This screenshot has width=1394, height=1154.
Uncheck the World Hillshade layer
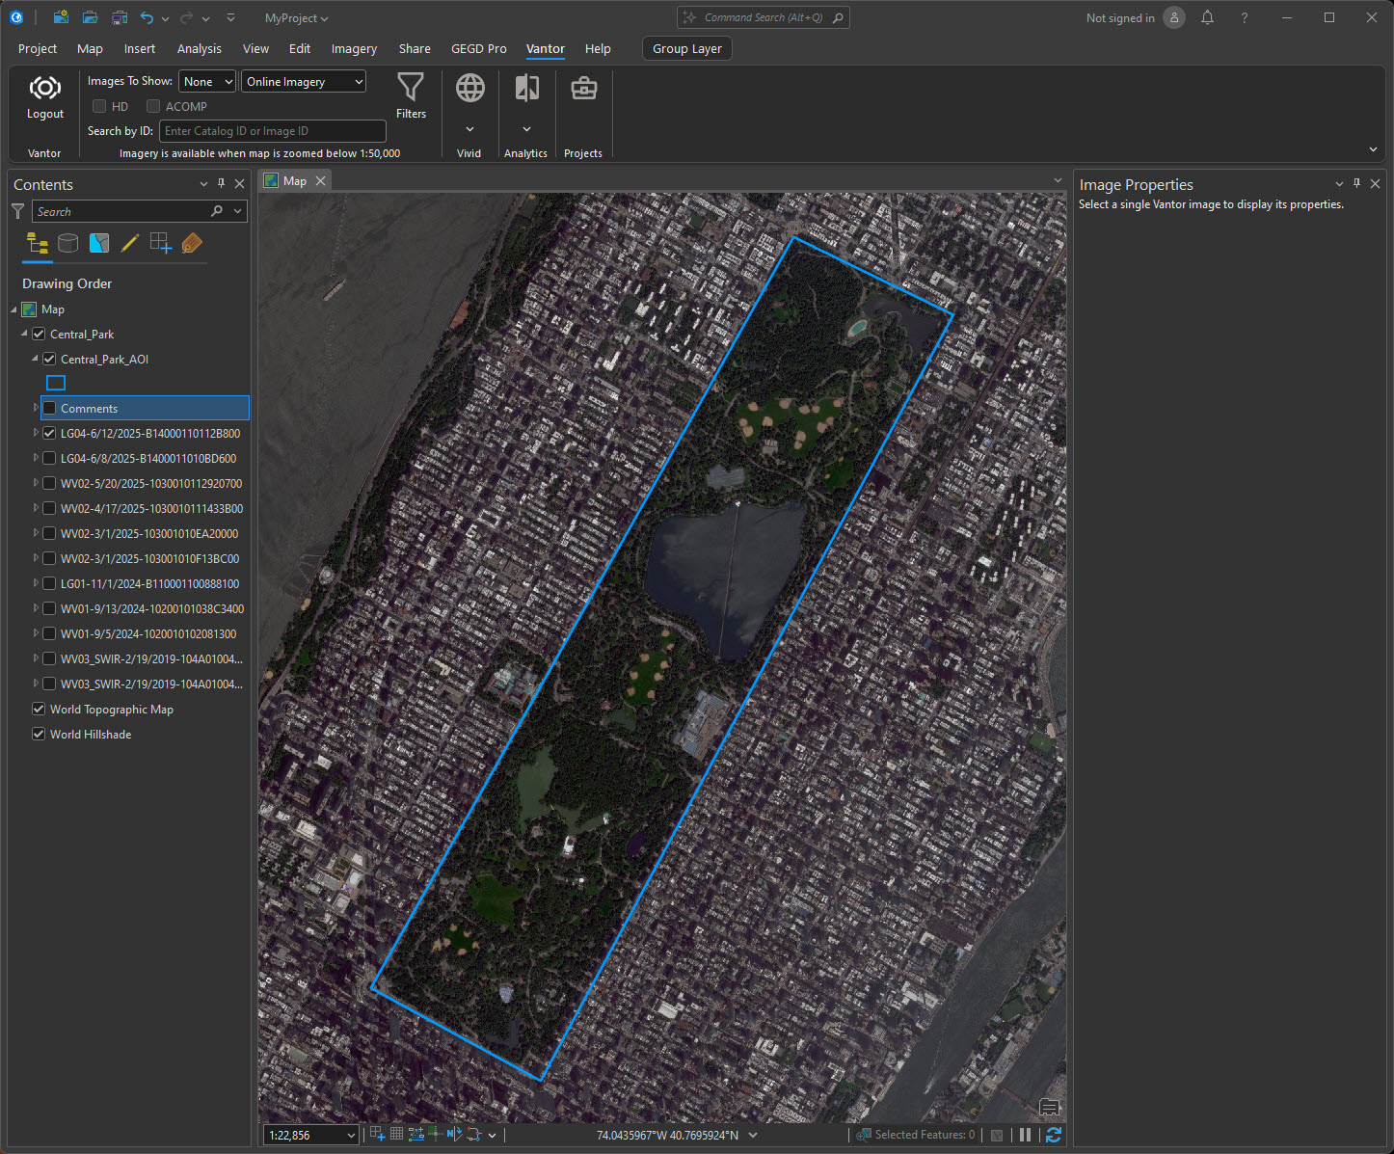[39, 734]
